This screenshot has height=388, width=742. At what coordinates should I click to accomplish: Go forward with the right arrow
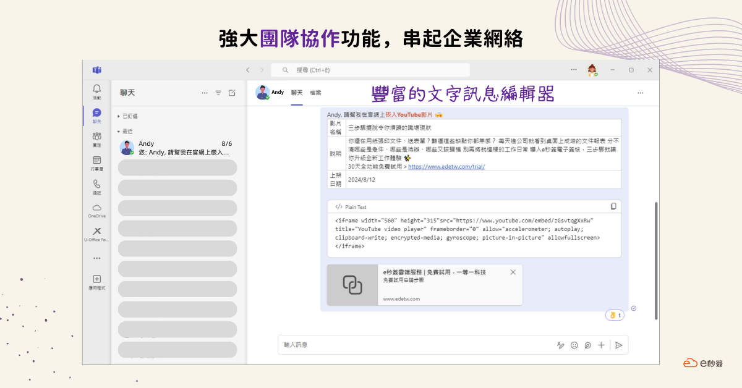tap(262, 70)
